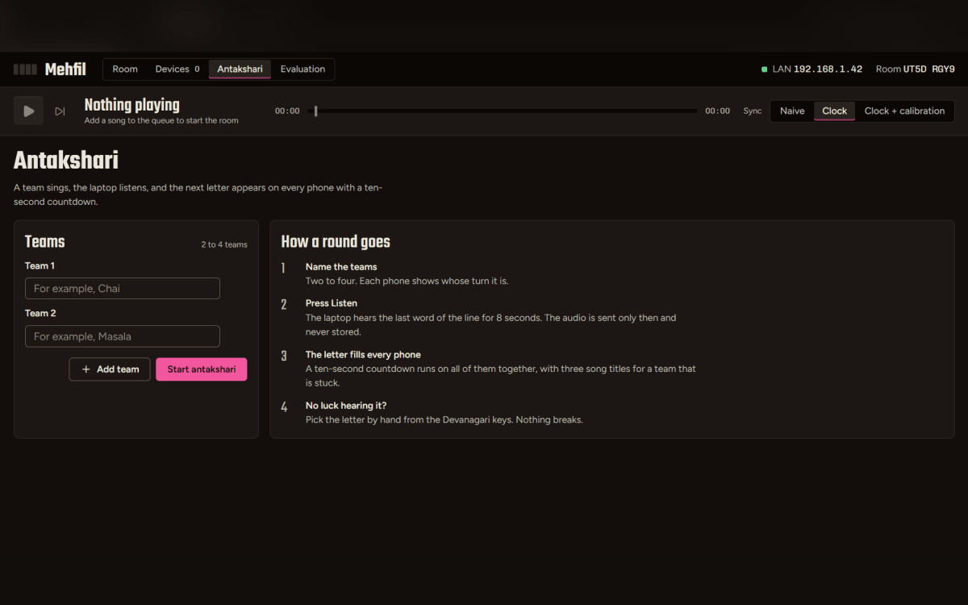Image resolution: width=968 pixels, height=605 pixels.
Task: Click the "Press Listen" step heading
Action: [x=332, y=303]
